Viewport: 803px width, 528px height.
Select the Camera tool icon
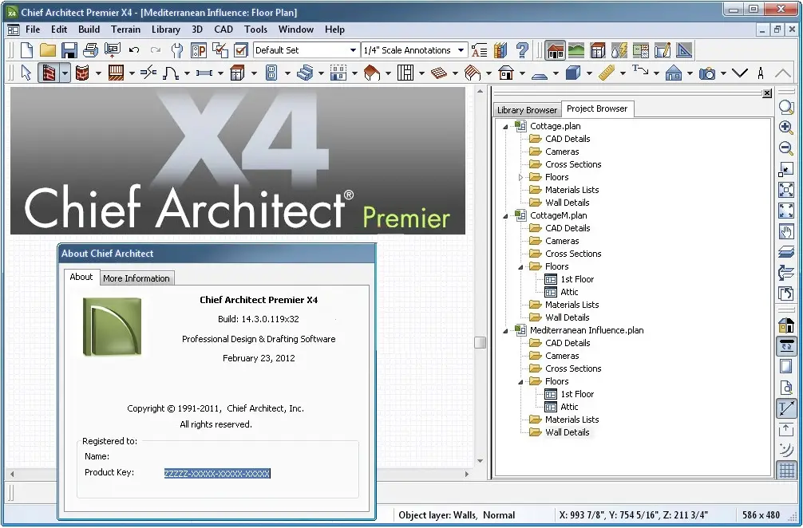706,73
